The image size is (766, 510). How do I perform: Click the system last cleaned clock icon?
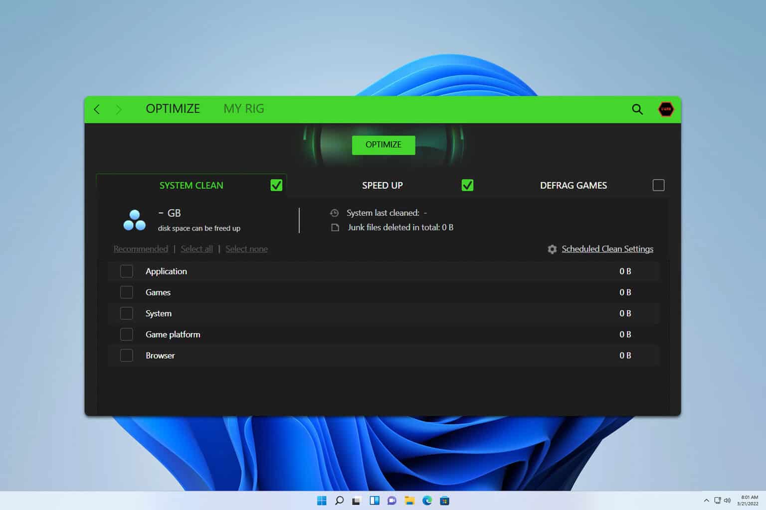click(x=334, y=213)
